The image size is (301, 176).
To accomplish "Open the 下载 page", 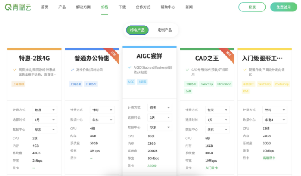I will [x=122, y=7].
